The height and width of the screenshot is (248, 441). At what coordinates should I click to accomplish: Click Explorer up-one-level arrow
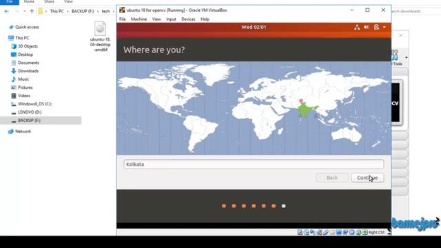click(x=32, y=11)
